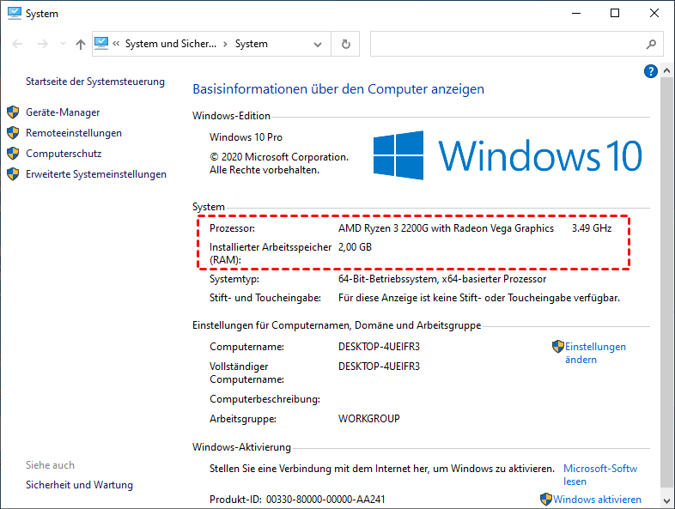Refresh the System page
This screenshot has height=509, width=675.
click(x=346, y=44)
